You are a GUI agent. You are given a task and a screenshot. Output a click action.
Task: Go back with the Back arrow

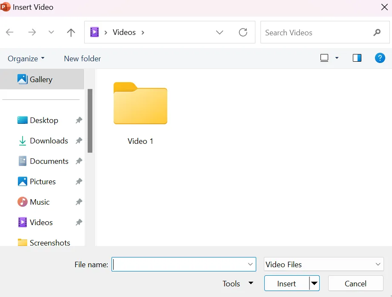click(10, 32)
